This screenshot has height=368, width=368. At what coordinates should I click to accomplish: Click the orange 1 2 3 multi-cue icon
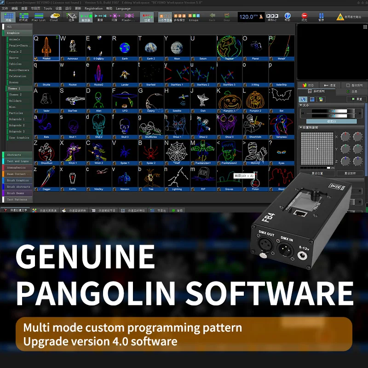tap(179, 17)
